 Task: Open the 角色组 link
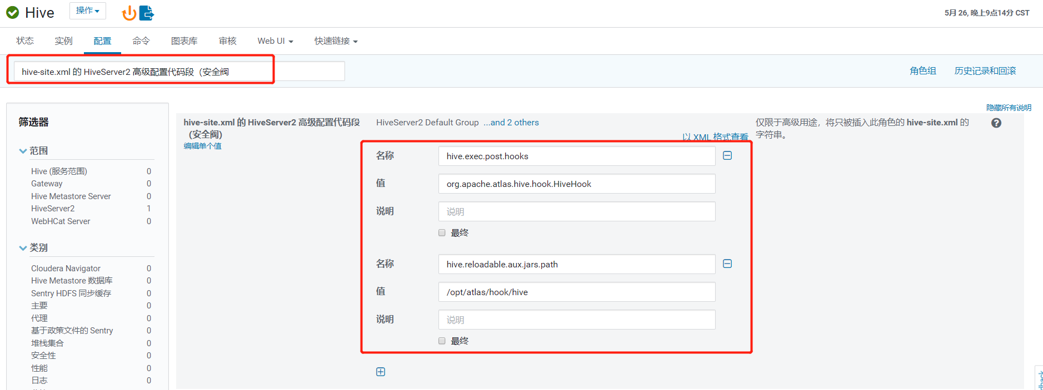923,71
